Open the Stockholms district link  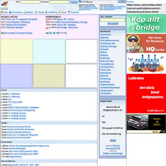pyautogui.click(x=106, y=34)
